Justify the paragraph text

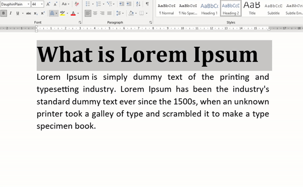110,13
